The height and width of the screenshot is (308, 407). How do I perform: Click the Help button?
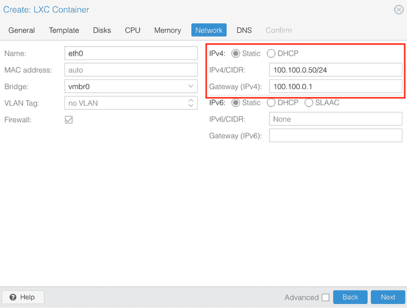[x=23, y=297]
